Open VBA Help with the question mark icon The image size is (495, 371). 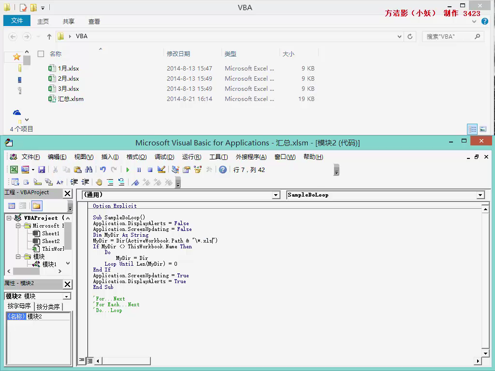223,170
